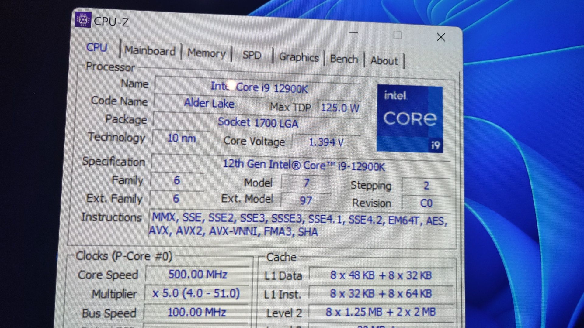Switch to the Graphics tab

(299, 57)
